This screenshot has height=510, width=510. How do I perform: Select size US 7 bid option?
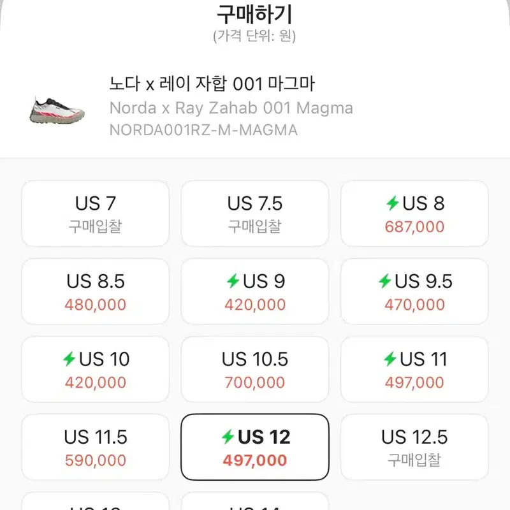[x=95, y=214]
